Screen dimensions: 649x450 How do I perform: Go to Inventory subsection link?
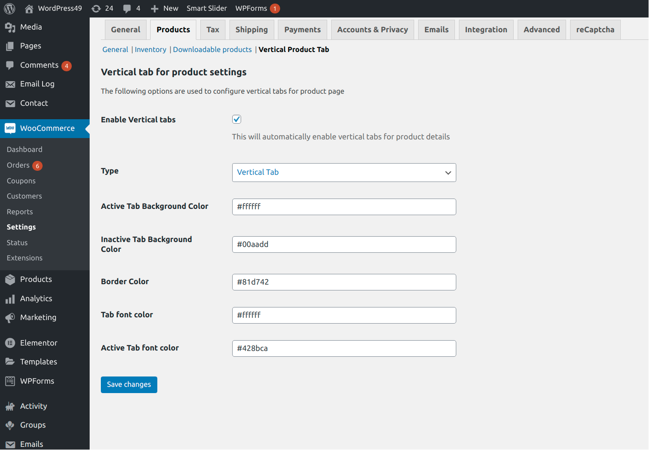click(x=150, y=49)
